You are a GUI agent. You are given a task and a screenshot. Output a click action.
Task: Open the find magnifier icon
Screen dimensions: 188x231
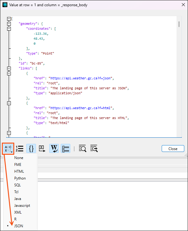point(82,149)
